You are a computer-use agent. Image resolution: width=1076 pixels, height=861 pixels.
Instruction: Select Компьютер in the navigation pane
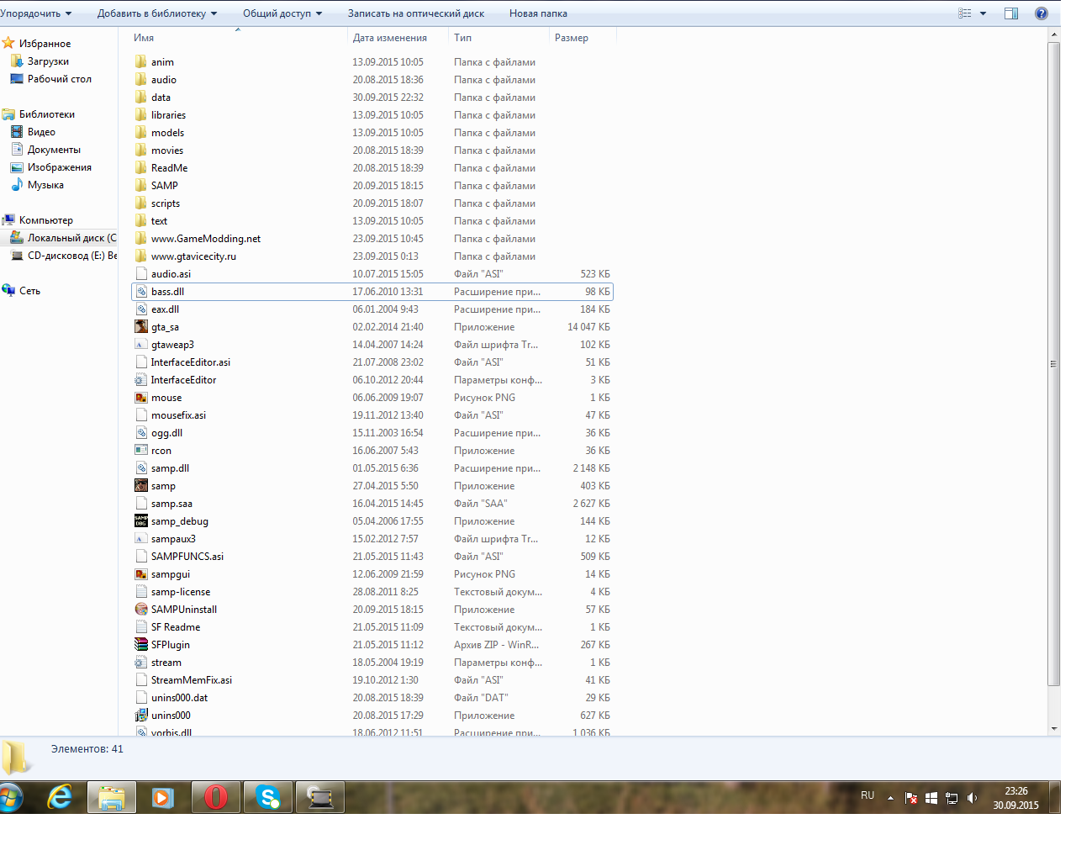click(45, 220)
